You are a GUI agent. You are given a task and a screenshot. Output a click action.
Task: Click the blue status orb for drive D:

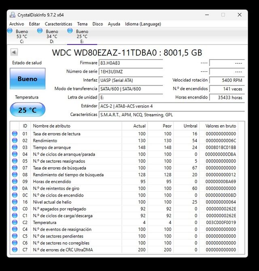pos(40,31)
